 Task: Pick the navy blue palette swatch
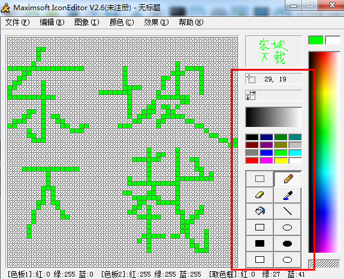(x=267, y=137)
